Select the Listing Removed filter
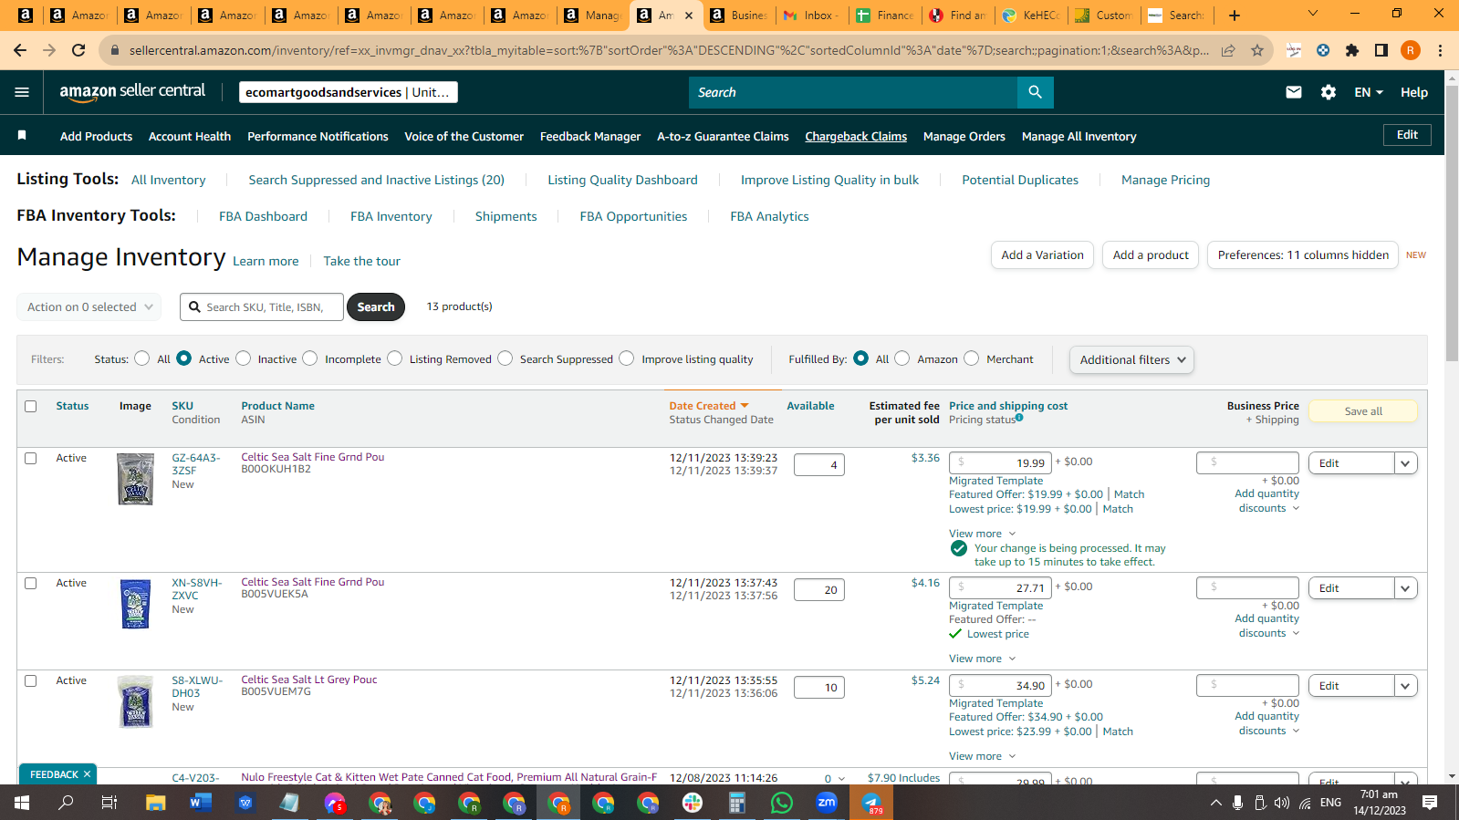Viewport: 1459px width, 820px height. point(395,358)
